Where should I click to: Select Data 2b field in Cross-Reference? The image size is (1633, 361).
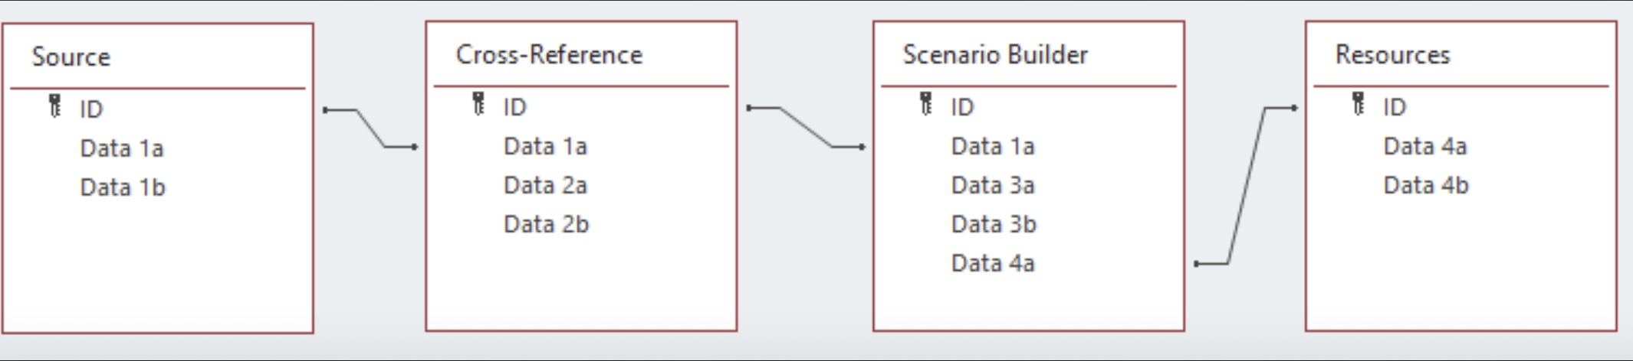[x=546, y=224]
